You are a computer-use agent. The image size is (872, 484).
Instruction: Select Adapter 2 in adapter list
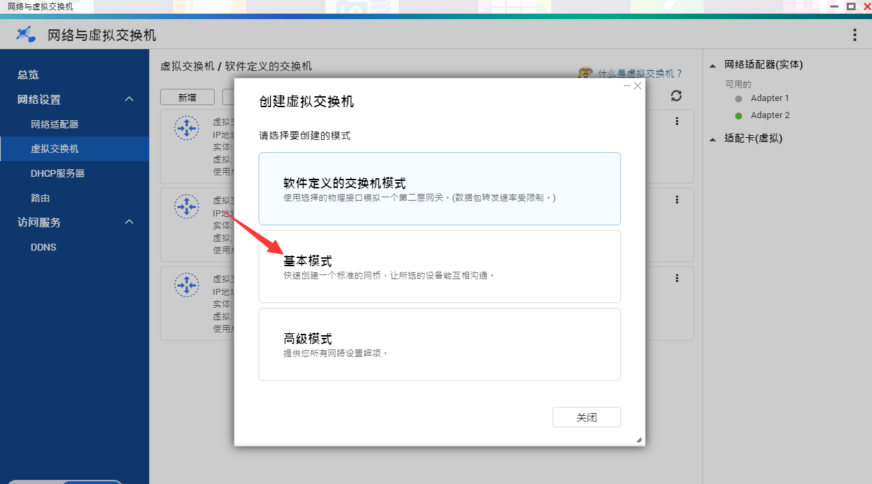(x=770, y=115)
